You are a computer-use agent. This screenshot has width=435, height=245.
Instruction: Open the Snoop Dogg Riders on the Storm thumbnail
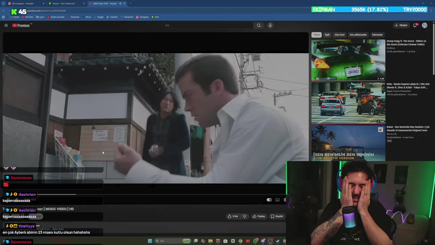[348, 60]
